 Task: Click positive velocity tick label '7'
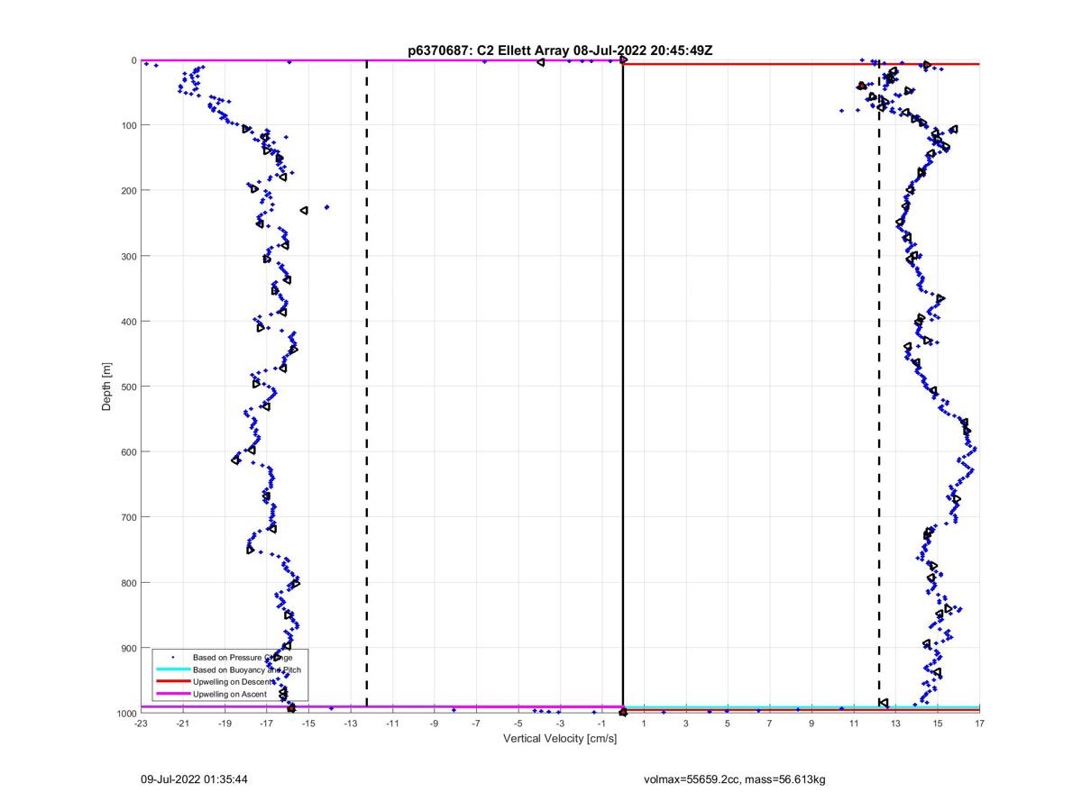pos(770,723)
